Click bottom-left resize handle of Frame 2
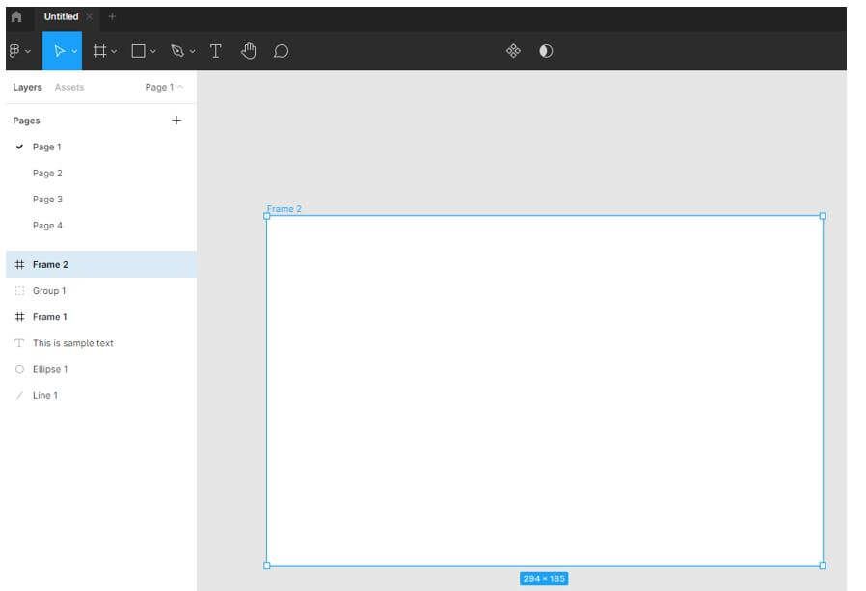The height and width of the screenshot is (591, 866). click(267, 566)
